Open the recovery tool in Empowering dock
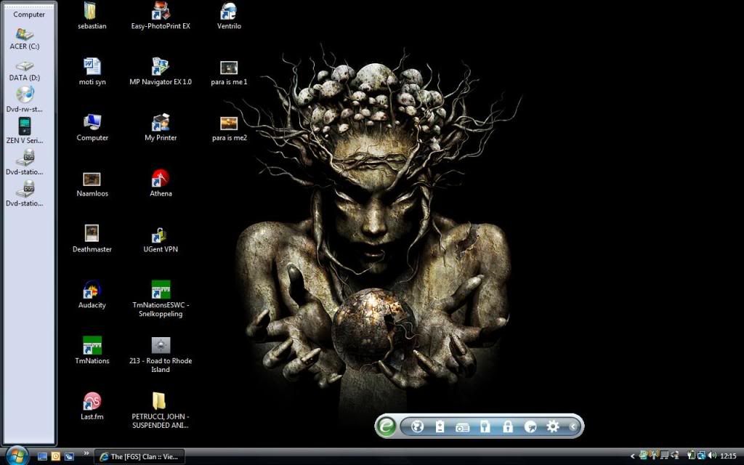This screenshot has height=465, width=744. click(x=530, y=426)
